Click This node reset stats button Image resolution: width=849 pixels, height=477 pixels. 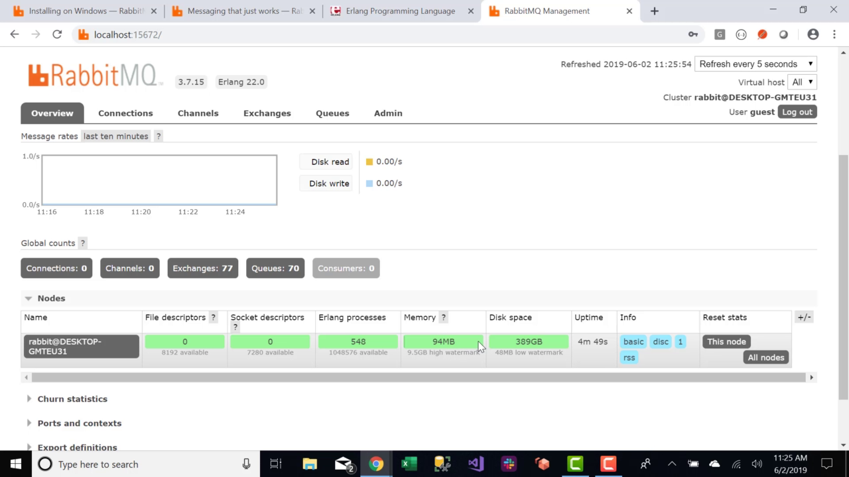coord(726,342)
